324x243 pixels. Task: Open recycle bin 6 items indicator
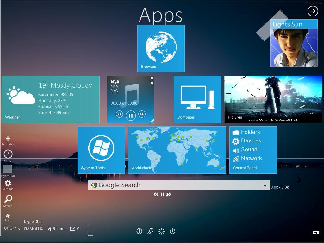tap(57, 229)
